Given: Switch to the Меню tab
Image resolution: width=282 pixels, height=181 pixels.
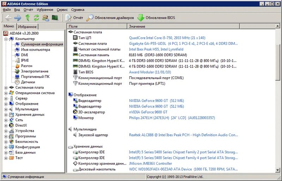Looking at the screenshot, I should tap(9, 26).
